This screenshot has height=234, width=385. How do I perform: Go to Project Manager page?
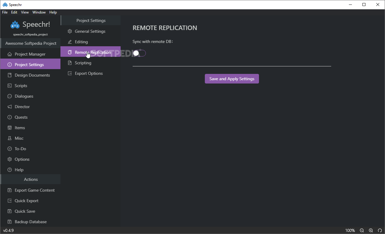tap(30, 54)
